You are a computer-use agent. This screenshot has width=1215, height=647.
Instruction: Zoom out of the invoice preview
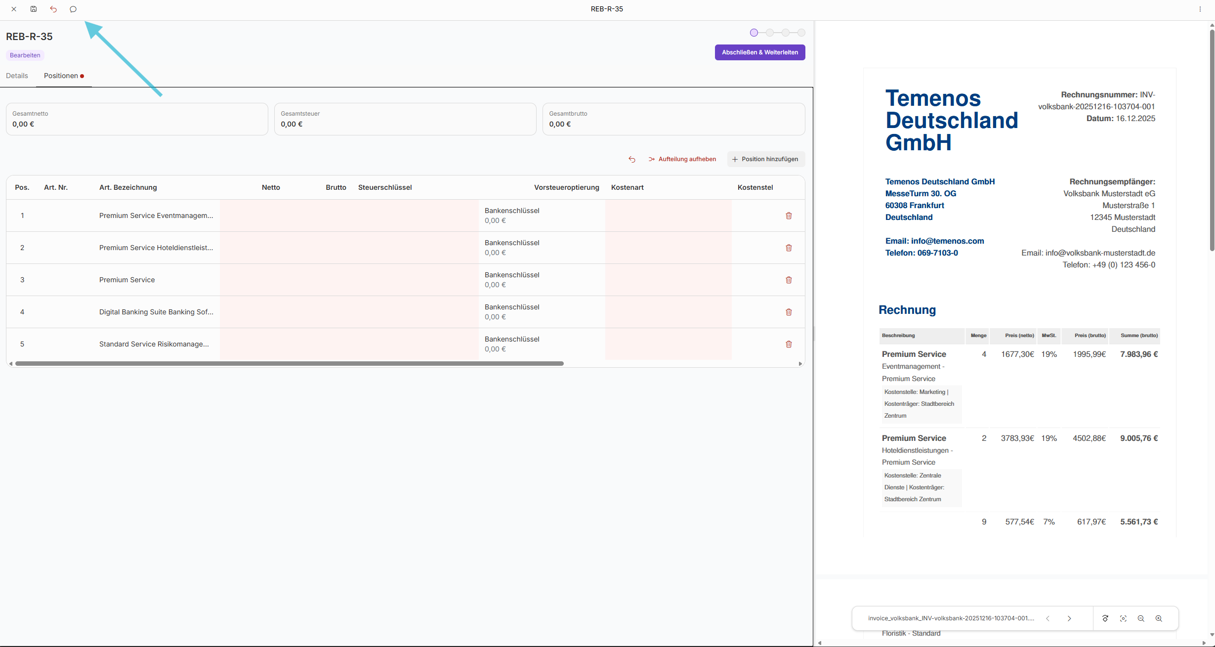click(1141, 618)
